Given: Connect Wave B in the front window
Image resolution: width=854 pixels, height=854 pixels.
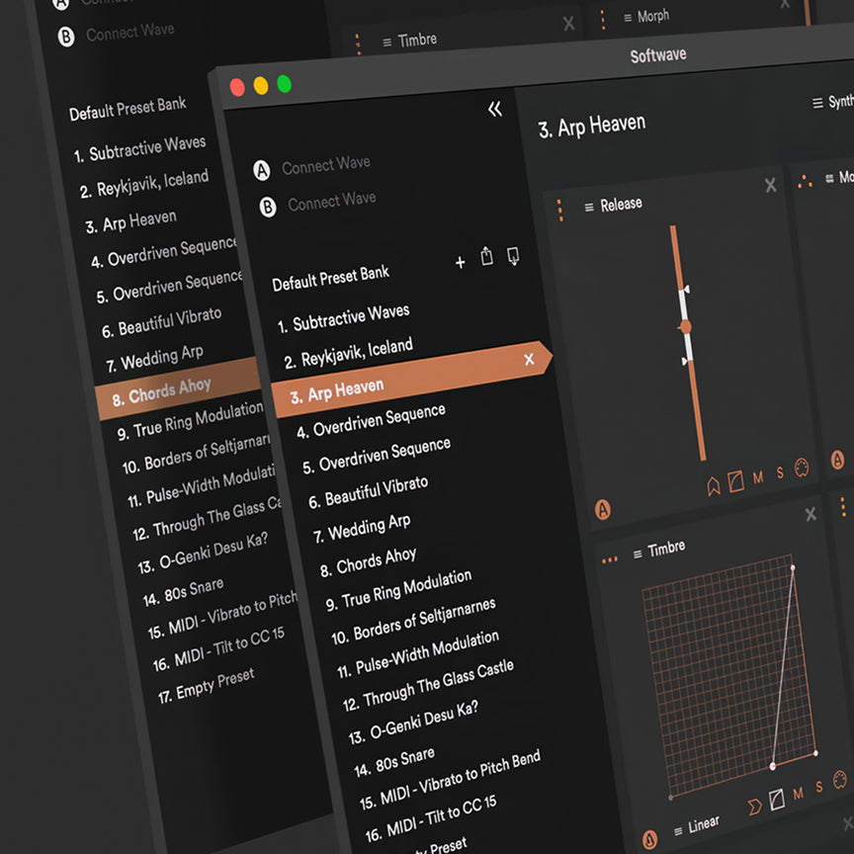Looking at the screenshot, I should [x=331, y=202].
